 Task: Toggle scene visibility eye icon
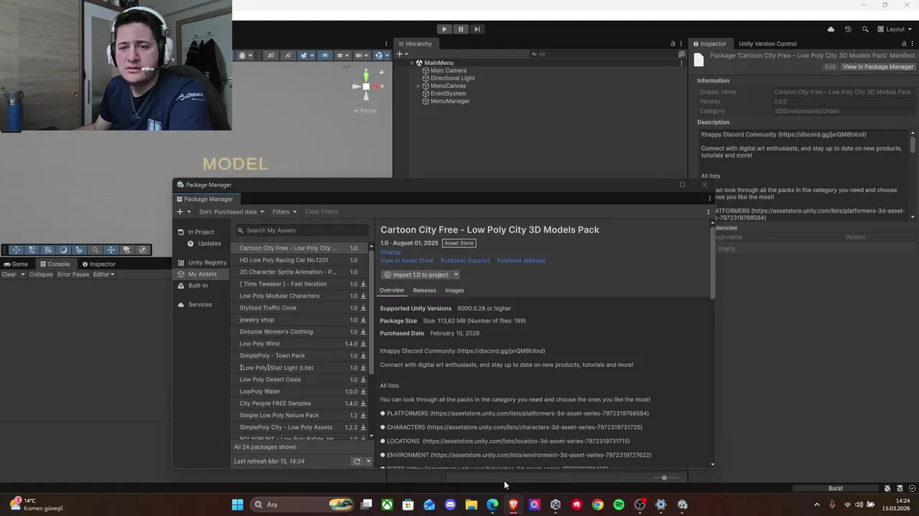pos(325,55)
